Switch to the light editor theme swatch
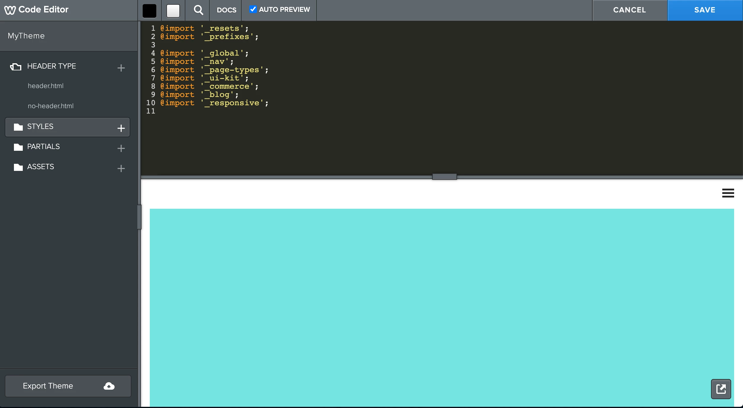Screen dimensions: 743x408 coord(173,11)
